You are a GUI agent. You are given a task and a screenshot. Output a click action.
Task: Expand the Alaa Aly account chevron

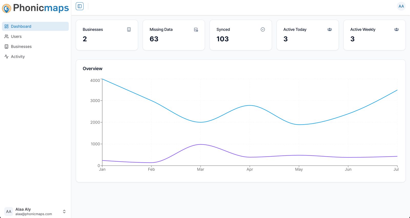(x=64, y=212)
